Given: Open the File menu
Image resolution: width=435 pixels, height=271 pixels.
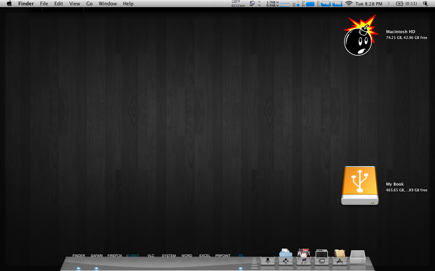Looking at the screenshot, I should tap(44, 4).
